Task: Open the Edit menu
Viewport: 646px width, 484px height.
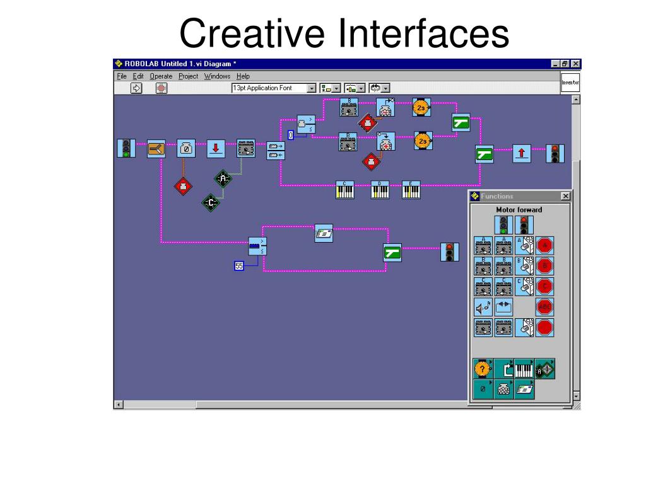Action: [x=138, y=76]
